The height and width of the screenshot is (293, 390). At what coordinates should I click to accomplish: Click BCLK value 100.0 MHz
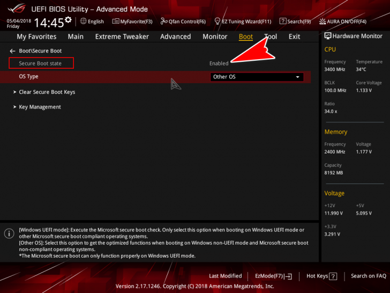coord(335,90)
